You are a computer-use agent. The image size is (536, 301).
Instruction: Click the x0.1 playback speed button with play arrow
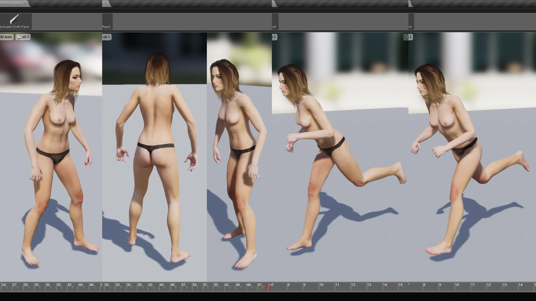pos(23,37)
